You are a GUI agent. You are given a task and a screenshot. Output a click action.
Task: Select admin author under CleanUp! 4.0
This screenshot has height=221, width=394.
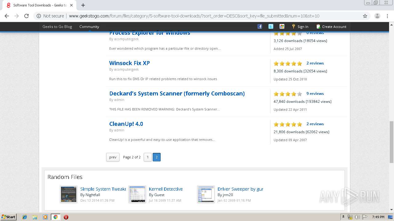pyautogui.click(x=119, y=130)
